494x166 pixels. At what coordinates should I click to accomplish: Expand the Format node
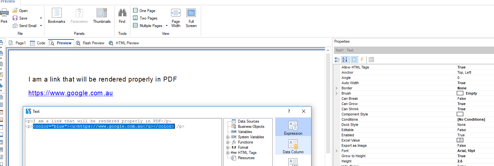(x=228, y=147)
